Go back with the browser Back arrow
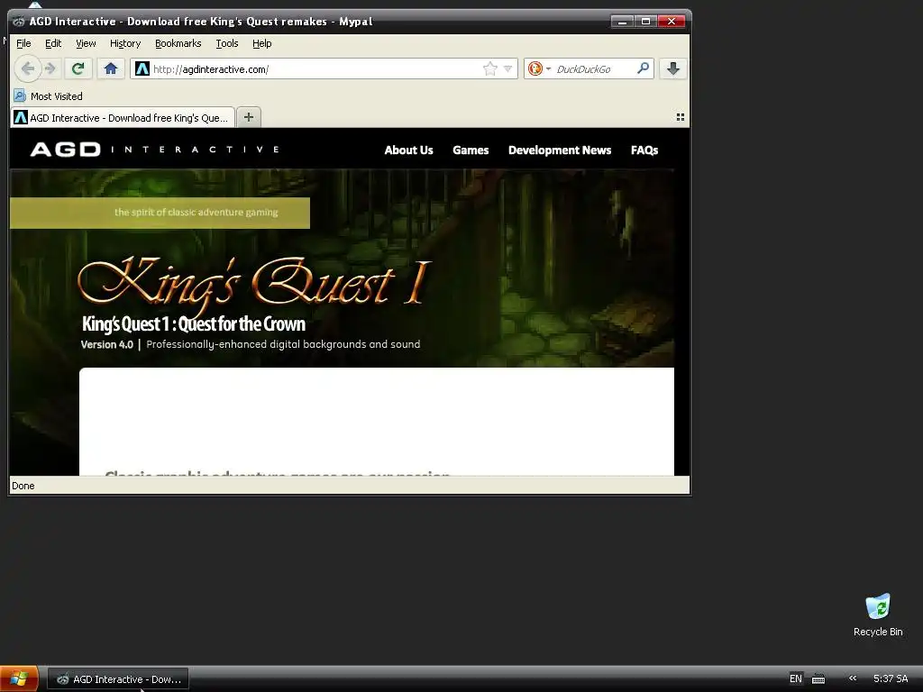 pyautogui.click(x=27, y=68)
